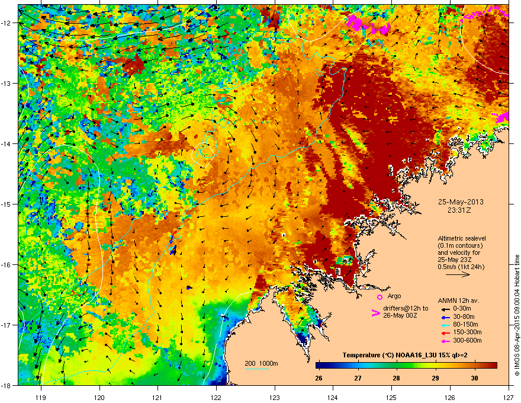Viewport: 521px width, 403px height.
Task: Click the magenta drifters chevron symbol in legend
Action: click(375, 313)
